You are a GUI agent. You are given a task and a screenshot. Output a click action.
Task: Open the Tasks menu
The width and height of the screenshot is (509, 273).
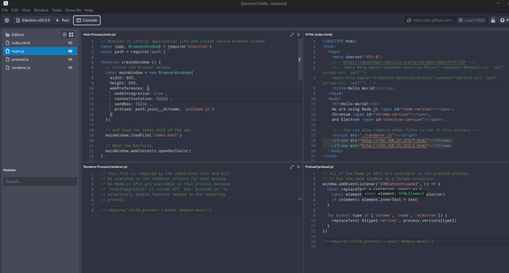click(57, 10)
